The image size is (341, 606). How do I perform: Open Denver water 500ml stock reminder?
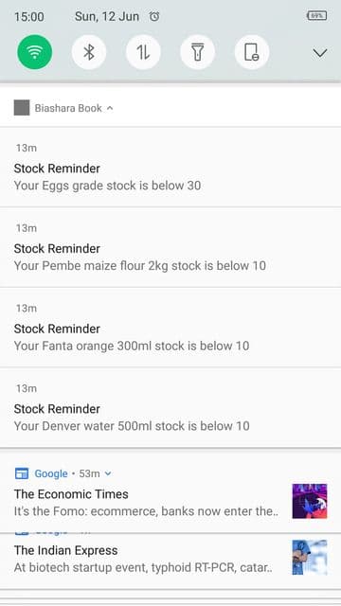click(170, 408)
